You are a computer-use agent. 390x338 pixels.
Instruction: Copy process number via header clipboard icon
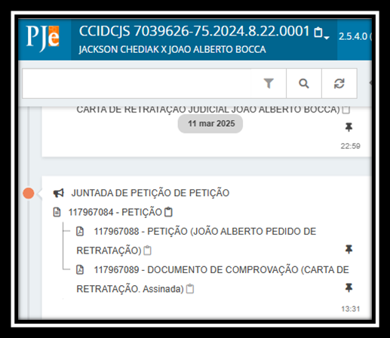point(318,32)
